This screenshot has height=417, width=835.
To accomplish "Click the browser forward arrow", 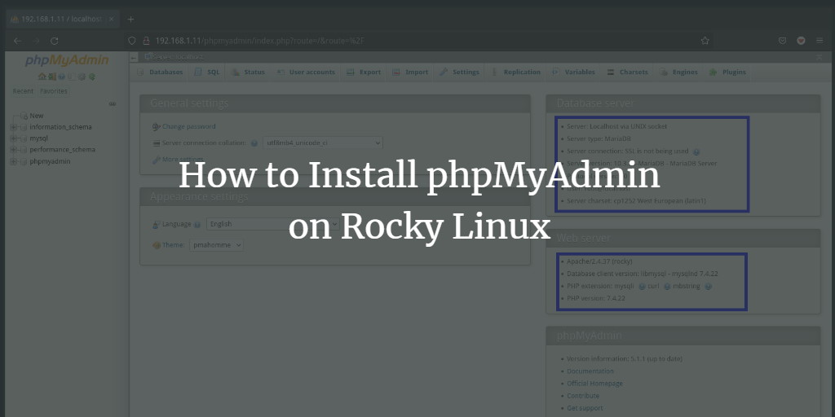I will coord(36,41).
